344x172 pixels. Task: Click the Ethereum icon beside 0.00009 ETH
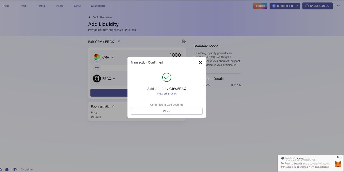(x=274, y=6)
